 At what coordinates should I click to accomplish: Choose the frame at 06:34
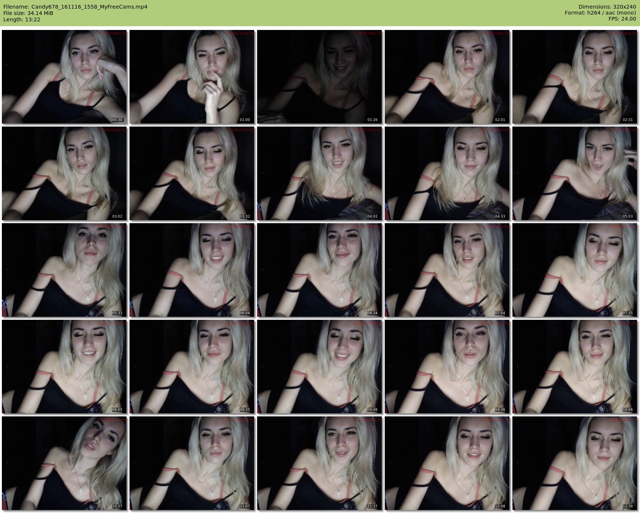tap(320, 270)
